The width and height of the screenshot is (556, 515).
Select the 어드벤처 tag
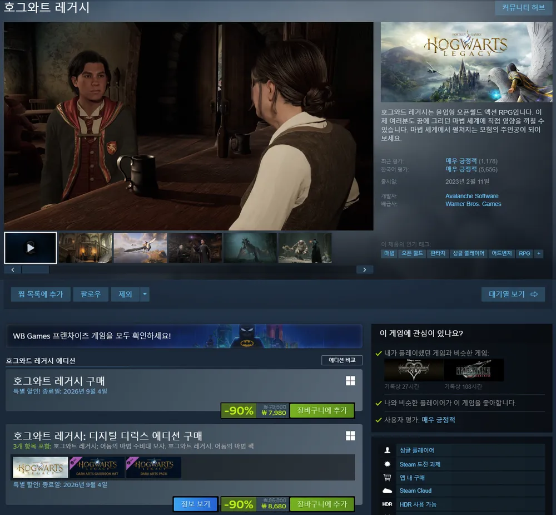pyautogui.click(x=502, y=253)
